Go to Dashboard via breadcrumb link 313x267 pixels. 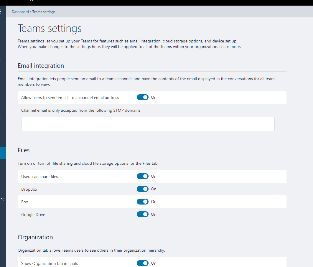tap(20, 12)
